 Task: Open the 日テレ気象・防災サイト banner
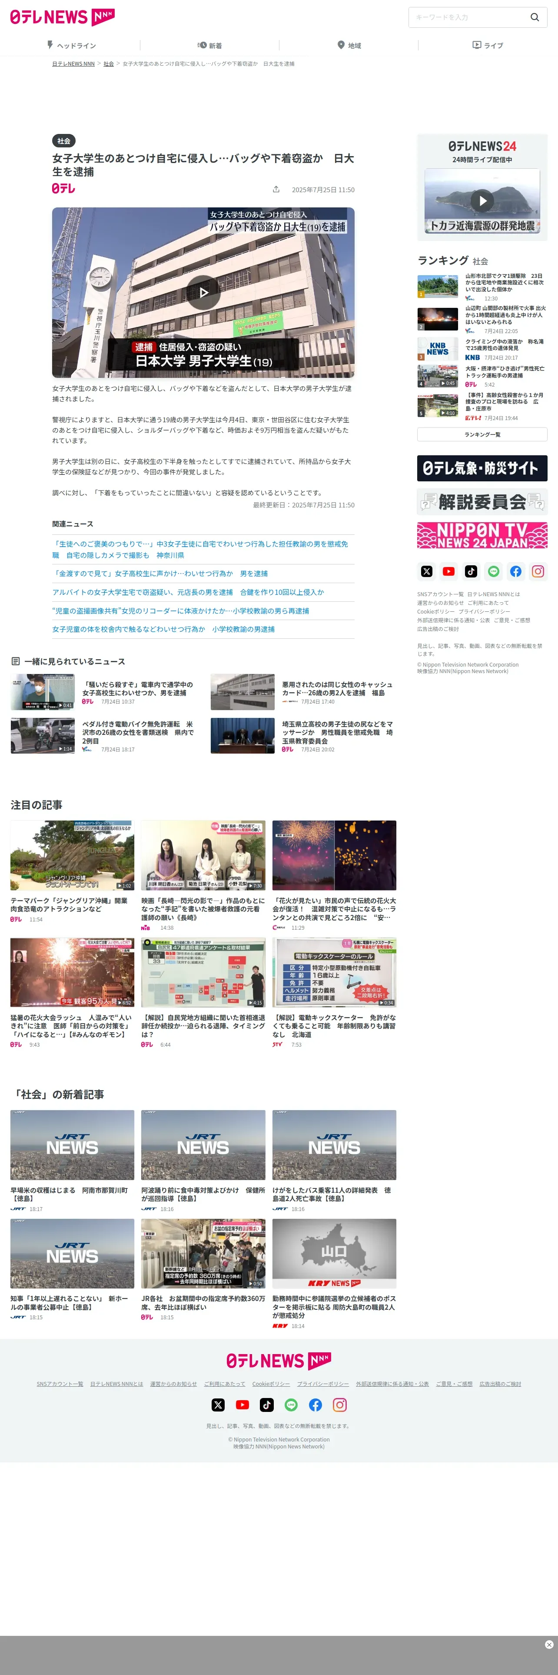click(482, 468)
